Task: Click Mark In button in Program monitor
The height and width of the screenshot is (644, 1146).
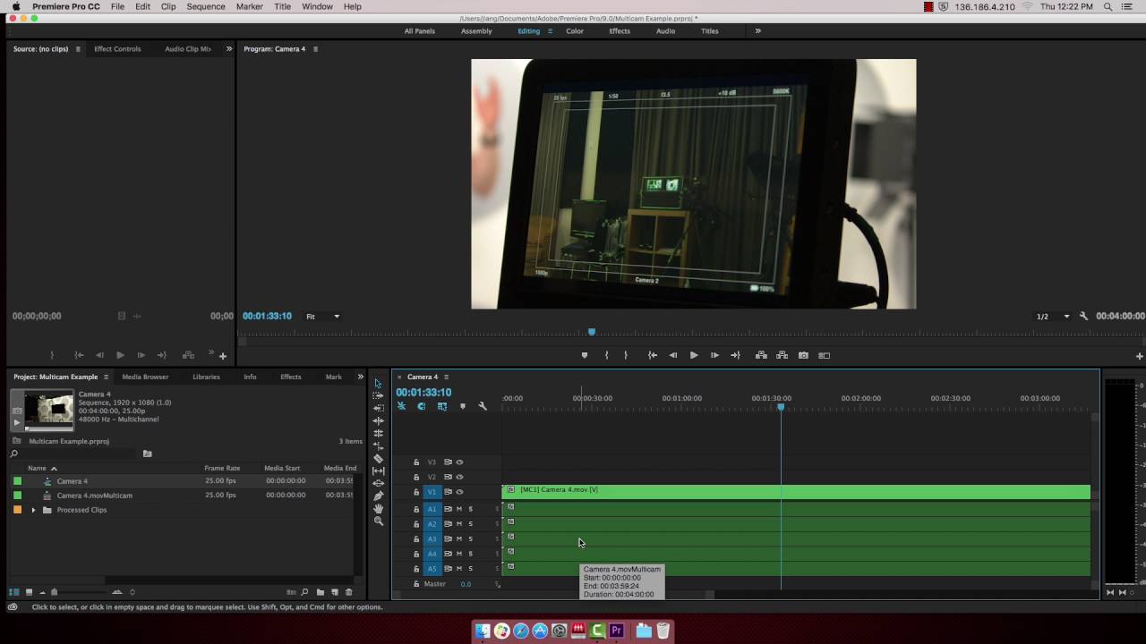Action: (606, 355)
